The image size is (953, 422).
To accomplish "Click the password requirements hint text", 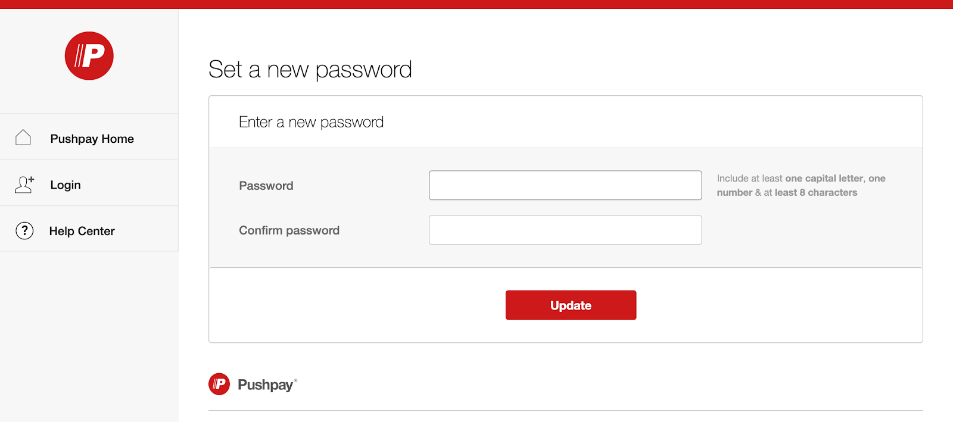I will 801,185.
